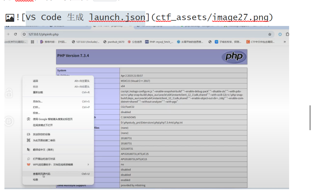
Task: Click the launch.json word in the markdown
Action: [117, 17]
